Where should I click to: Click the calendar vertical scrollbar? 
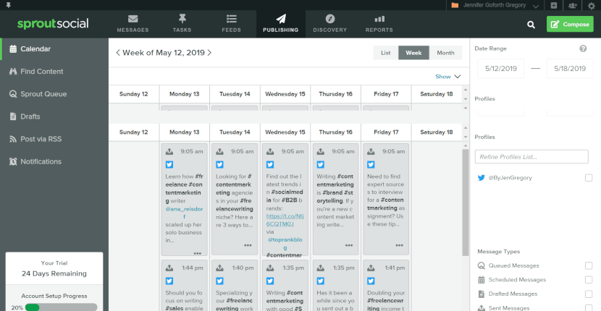[x=466, y=203]
